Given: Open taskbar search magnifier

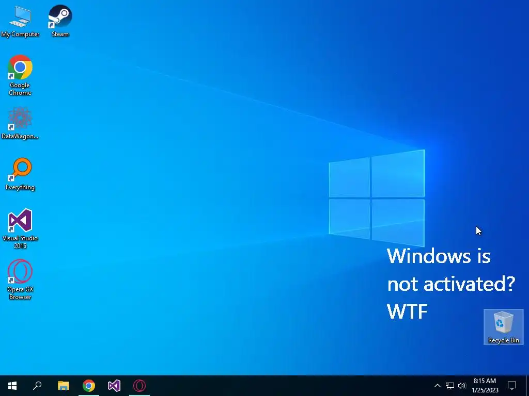Looking at the screenshot, I should click(37, 386).
